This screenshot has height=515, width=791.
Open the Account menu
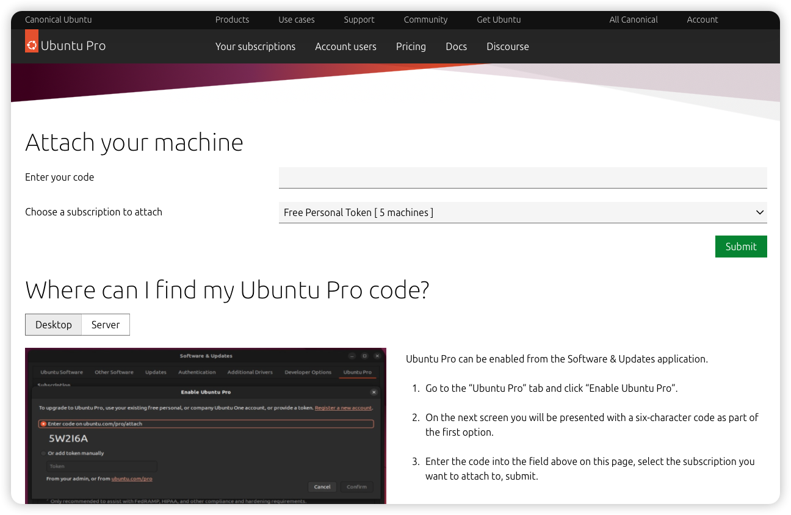coord(702,20)
